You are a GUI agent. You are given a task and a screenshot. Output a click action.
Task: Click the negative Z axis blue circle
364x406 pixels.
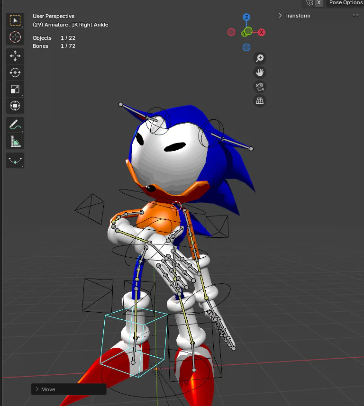[x=246, y=47]
